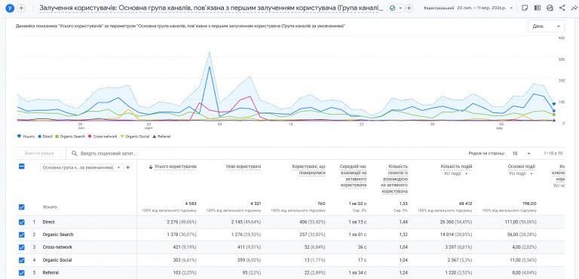Sort by 'Кількість сеансів із взаємодією' column header
This screenshot has height=279, width=579.
394,179
